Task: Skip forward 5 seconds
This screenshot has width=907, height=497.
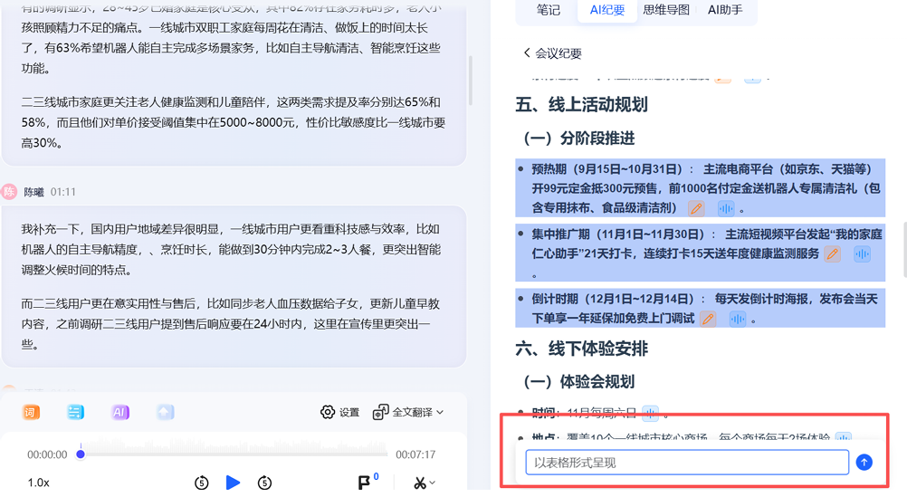Action: click(x=264, y=482)
